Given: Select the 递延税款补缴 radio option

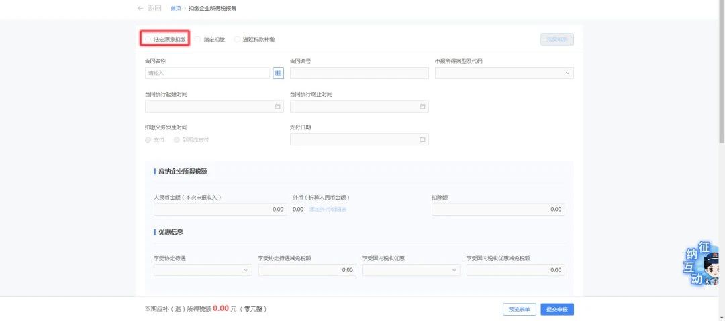Looking at the screenshot, I should click(x=237, y=40).
